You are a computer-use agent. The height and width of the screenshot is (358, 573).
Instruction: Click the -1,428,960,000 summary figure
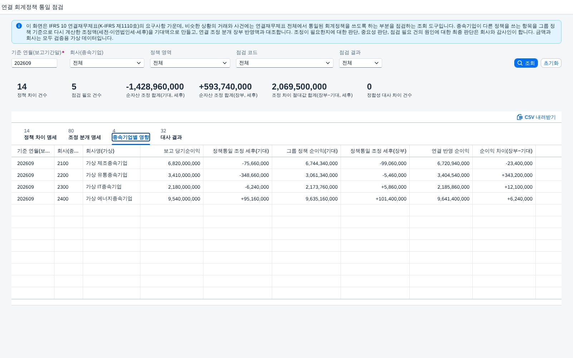(155, 87)
